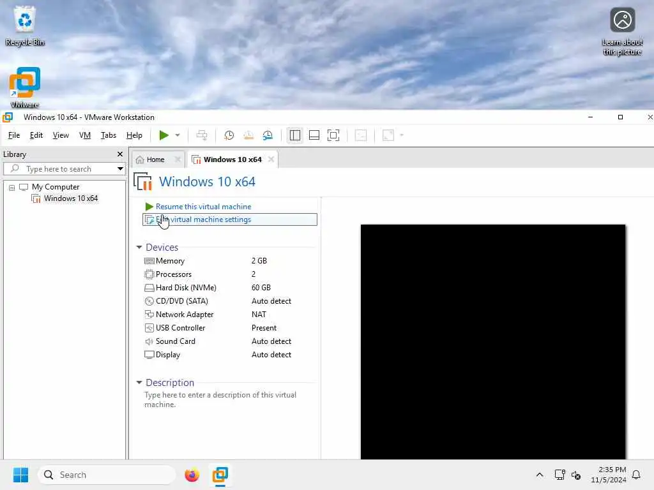Image resolution: width=654 pixels, height=490 pixels.
Task: Click the VMware desktop shortcut icon
Action: pyautogui.click(x=25, y=87)
